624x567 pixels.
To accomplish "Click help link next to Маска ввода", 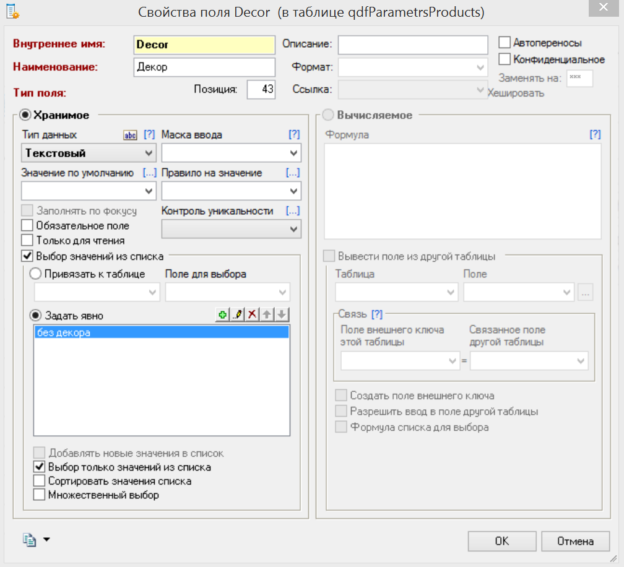I will click(x=293, y=134).
